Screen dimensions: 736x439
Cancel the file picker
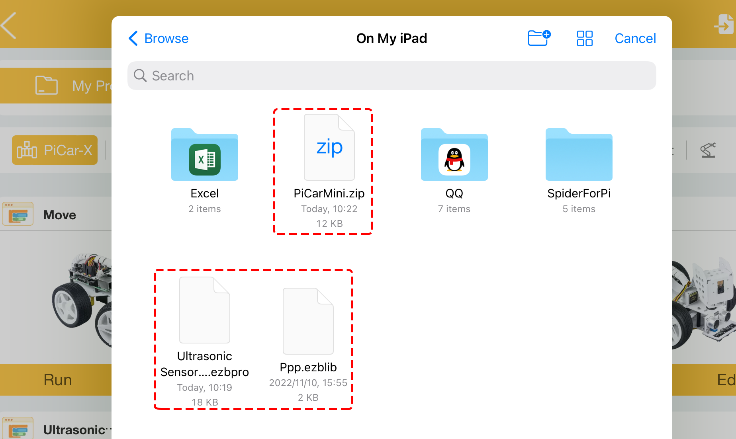[x=635, y=39]
